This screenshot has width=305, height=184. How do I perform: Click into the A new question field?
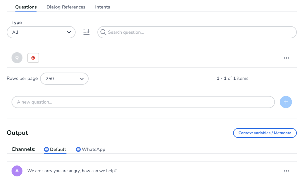(x=143, y=102)
